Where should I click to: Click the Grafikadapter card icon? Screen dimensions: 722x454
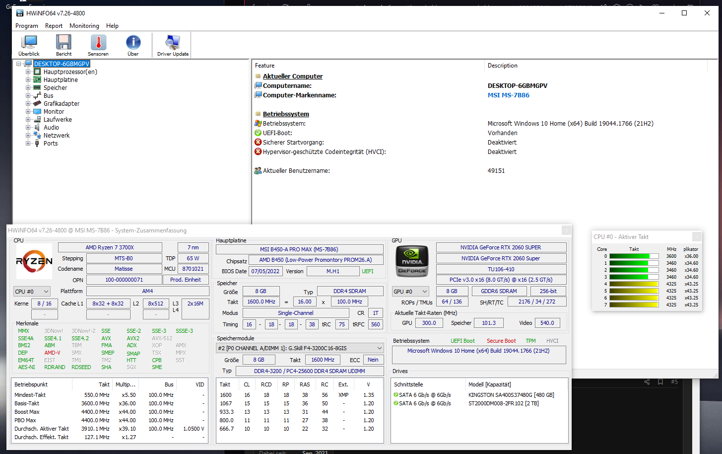tap(37, 103)
